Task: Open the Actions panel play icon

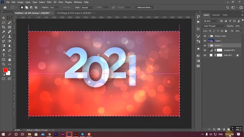Action: (198, 22)
